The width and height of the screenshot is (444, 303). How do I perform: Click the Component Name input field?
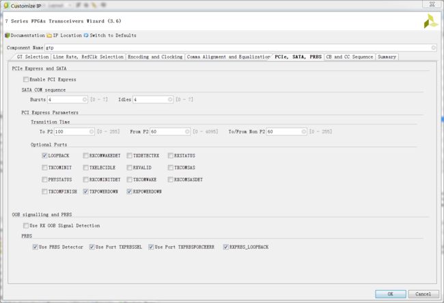(240, 48)
